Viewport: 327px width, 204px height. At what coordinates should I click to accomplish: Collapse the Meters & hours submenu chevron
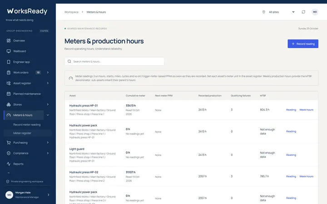click(48, 115)
